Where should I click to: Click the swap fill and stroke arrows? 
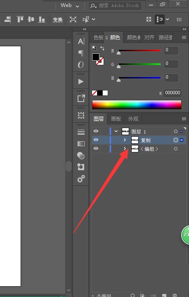pos(102,48)
